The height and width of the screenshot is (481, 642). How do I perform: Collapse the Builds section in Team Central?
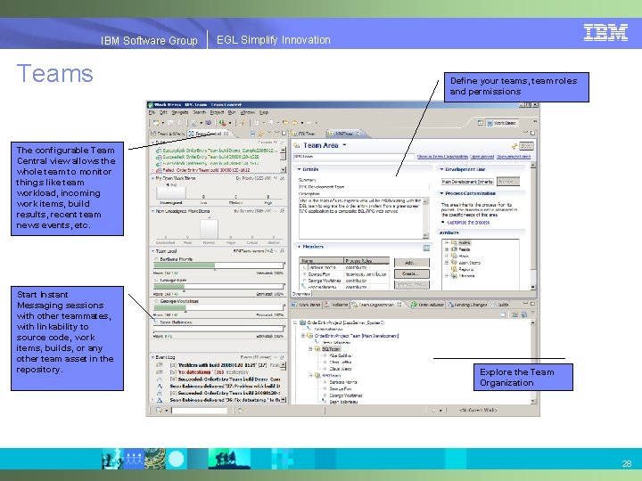(x=153, y=143)
